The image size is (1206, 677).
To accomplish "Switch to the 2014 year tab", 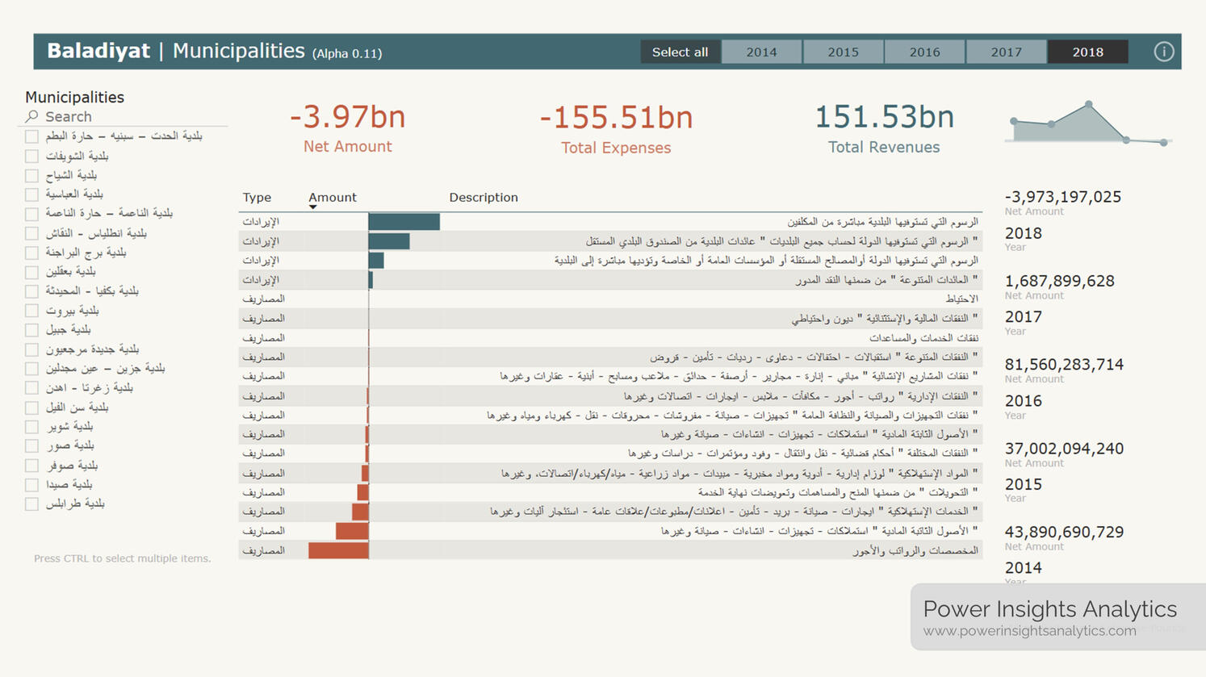I will tap(761, 52).
